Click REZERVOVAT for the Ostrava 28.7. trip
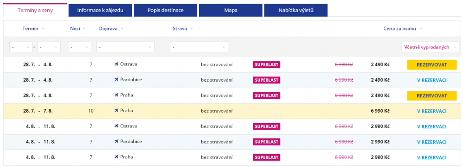463x167 pixels. (x=432, y=65)
